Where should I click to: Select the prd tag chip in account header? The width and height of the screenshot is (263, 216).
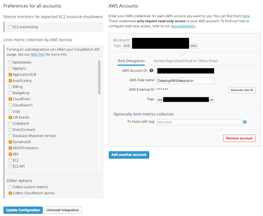tap(126, 46)
